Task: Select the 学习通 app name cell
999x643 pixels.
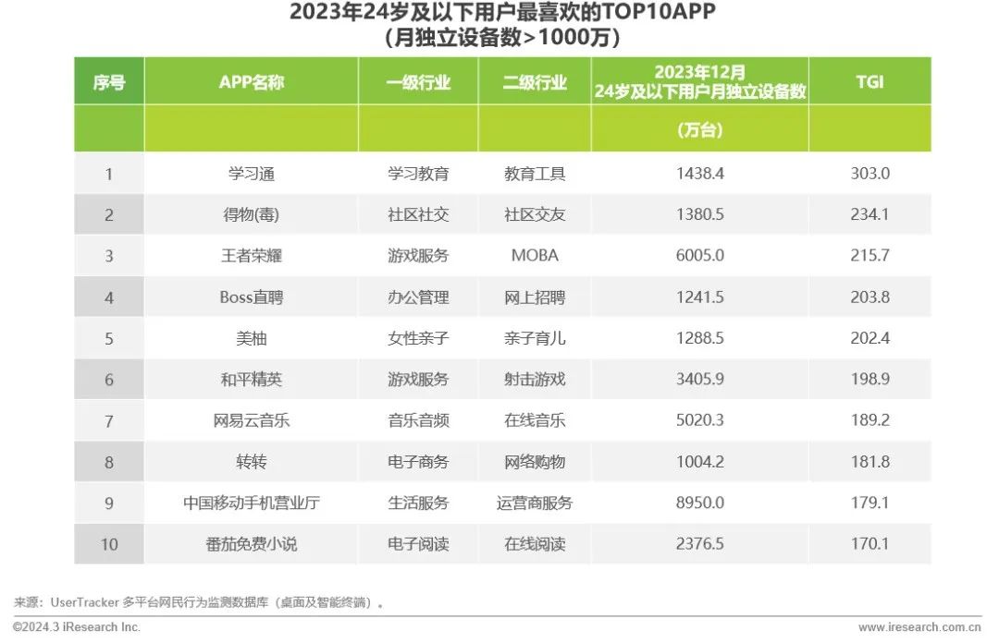Action: [x=251, y=173]
